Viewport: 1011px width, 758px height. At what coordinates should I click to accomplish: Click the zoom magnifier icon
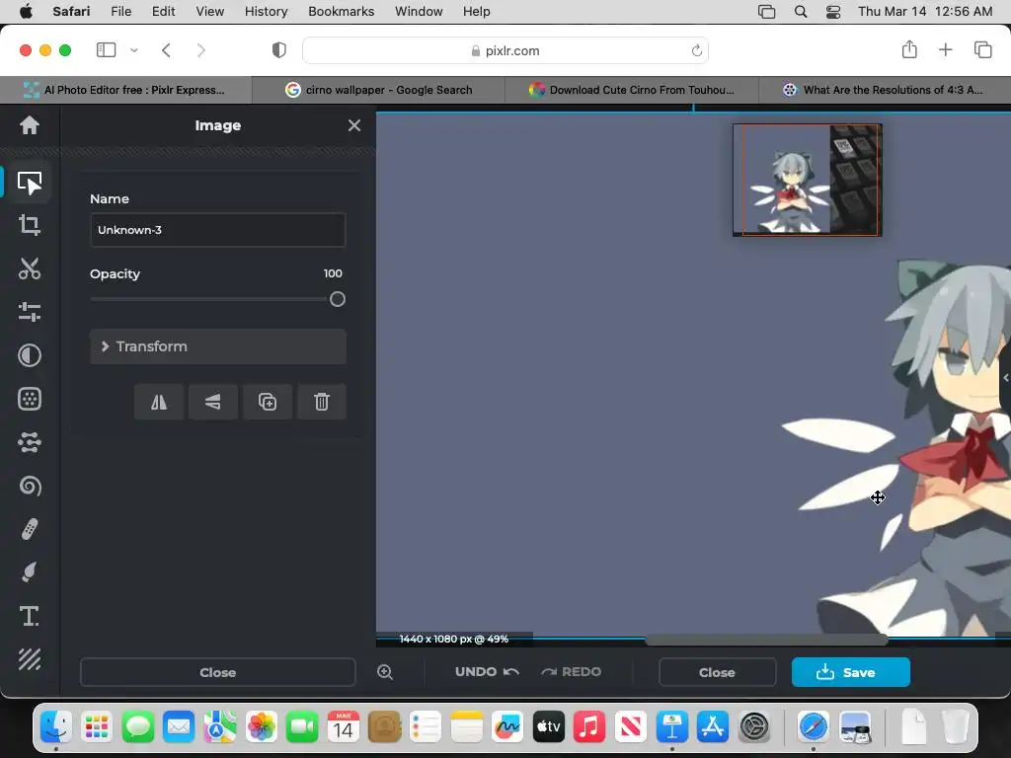coord(385,672)
